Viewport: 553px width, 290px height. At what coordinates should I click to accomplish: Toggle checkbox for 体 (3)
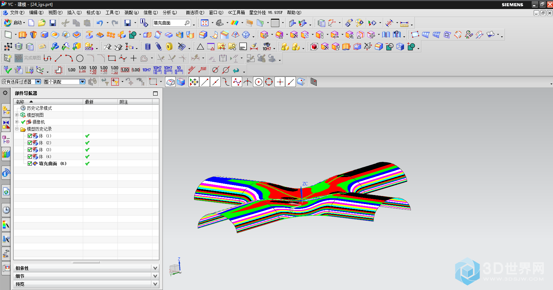coord(30,150)
